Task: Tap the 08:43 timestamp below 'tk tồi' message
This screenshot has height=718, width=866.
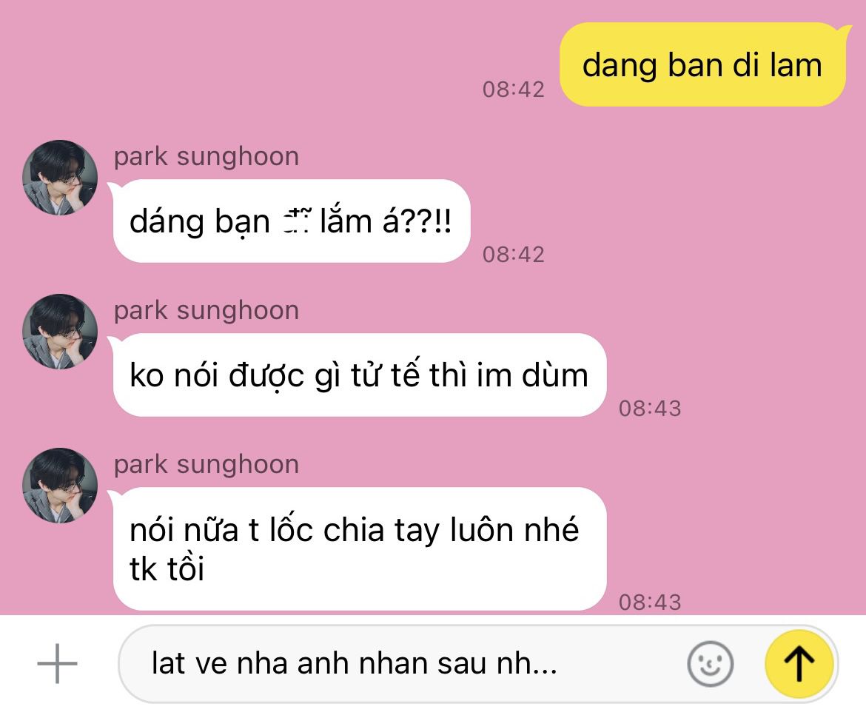Action: 650,603
